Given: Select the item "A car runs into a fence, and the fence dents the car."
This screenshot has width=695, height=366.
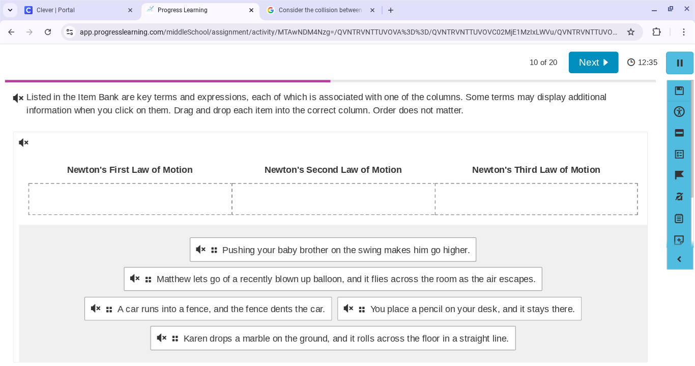Looking at the screenshot, I should point(208,309).
